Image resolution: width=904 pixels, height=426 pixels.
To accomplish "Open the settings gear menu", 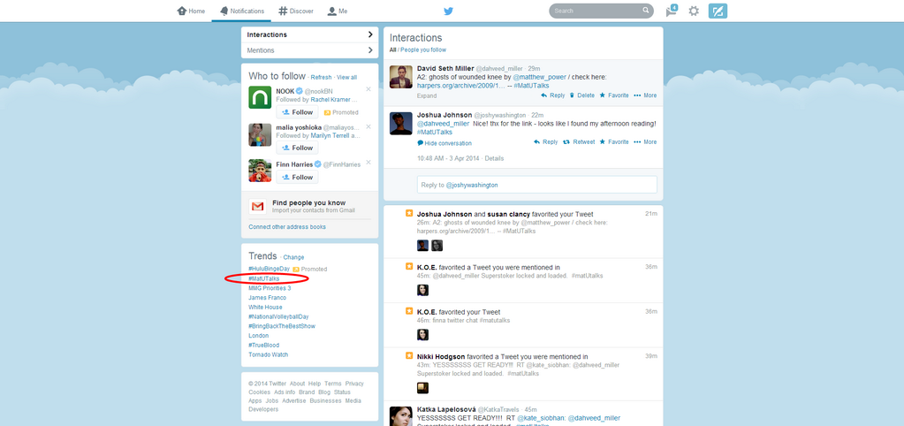I will coord(695,11).
